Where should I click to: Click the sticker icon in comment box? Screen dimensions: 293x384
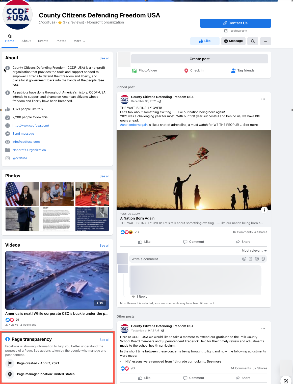tap(263, 259)
